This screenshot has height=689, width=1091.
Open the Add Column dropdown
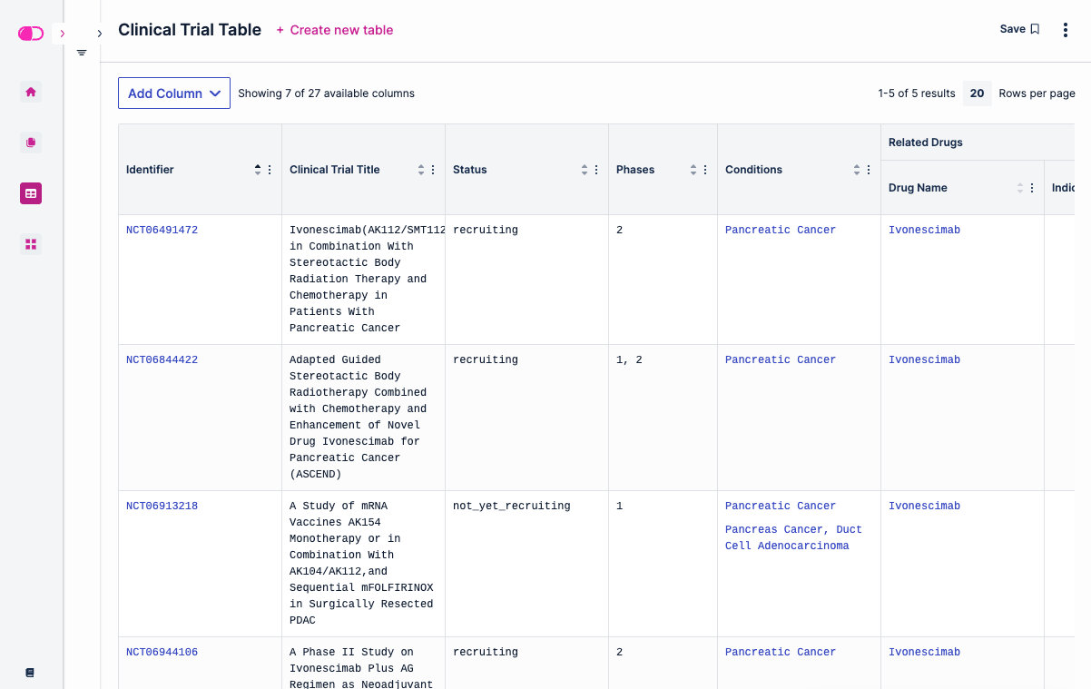click(174, 94)
